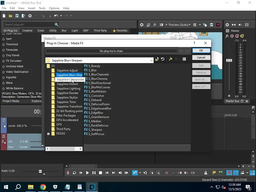Jump to project end
256x192 pixels.
click(x=113, y=173)
